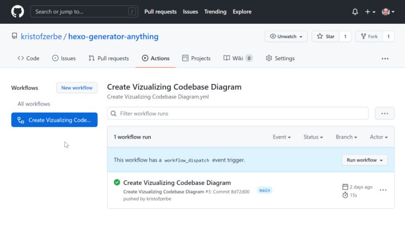Open the workflow options ellipsis button
Image resolution: width=405 pixels, height=232 pixels.
385,113
